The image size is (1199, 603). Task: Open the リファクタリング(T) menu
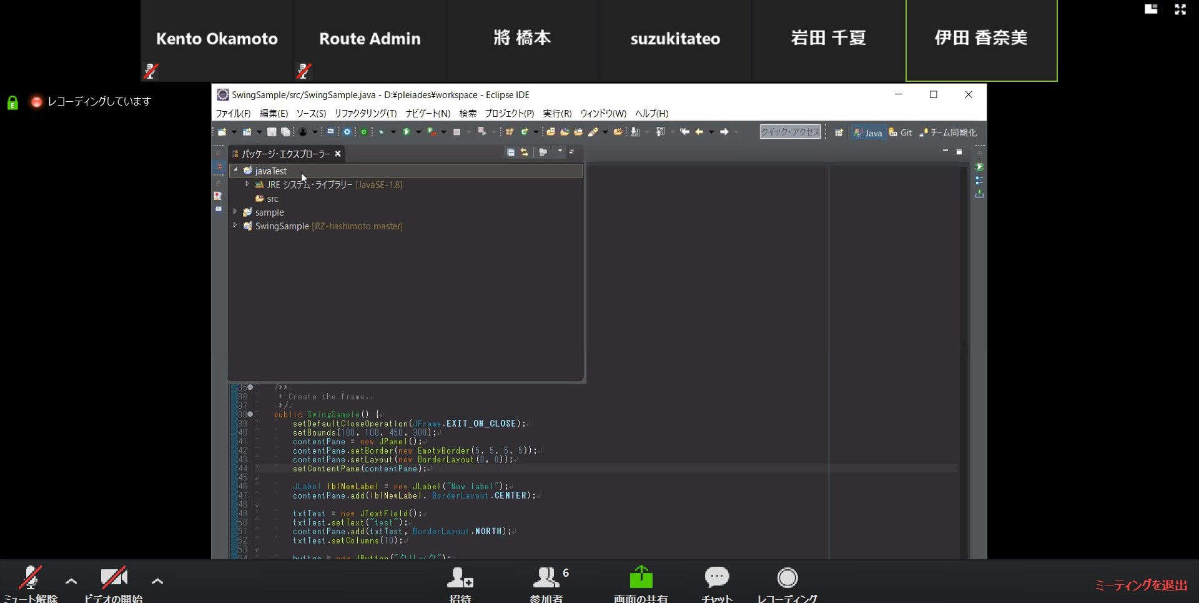coord(365,114)
